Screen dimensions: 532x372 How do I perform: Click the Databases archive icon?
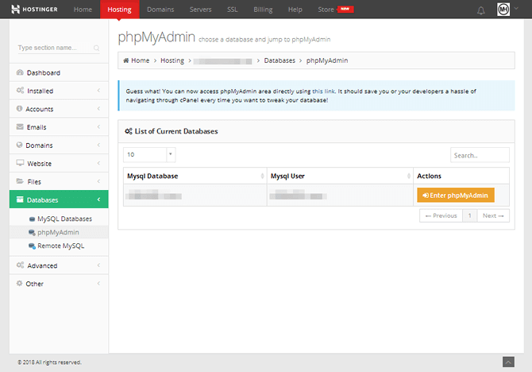pos(20,200)
